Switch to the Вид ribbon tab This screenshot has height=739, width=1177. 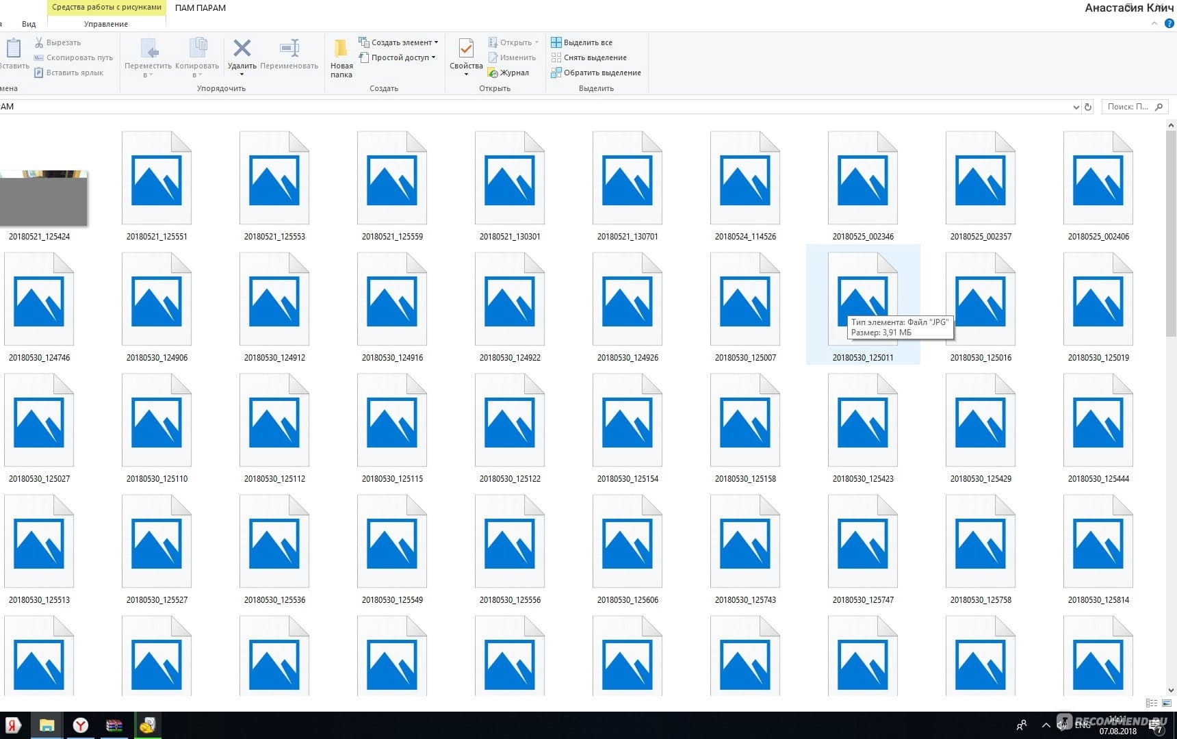point(29,23)
